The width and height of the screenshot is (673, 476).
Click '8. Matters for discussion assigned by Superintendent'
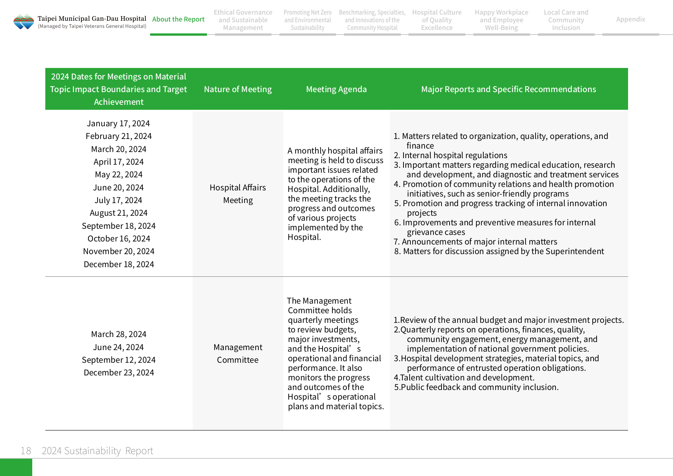pyautogui.click(x=499, y=251)
